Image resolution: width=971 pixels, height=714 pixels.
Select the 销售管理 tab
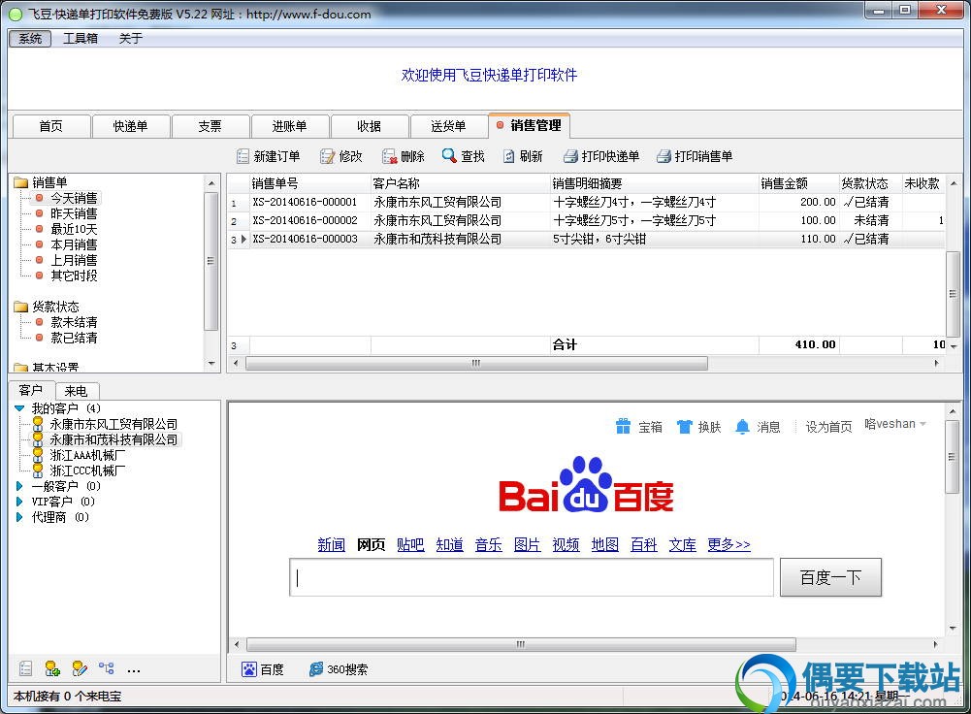point(530,125)
